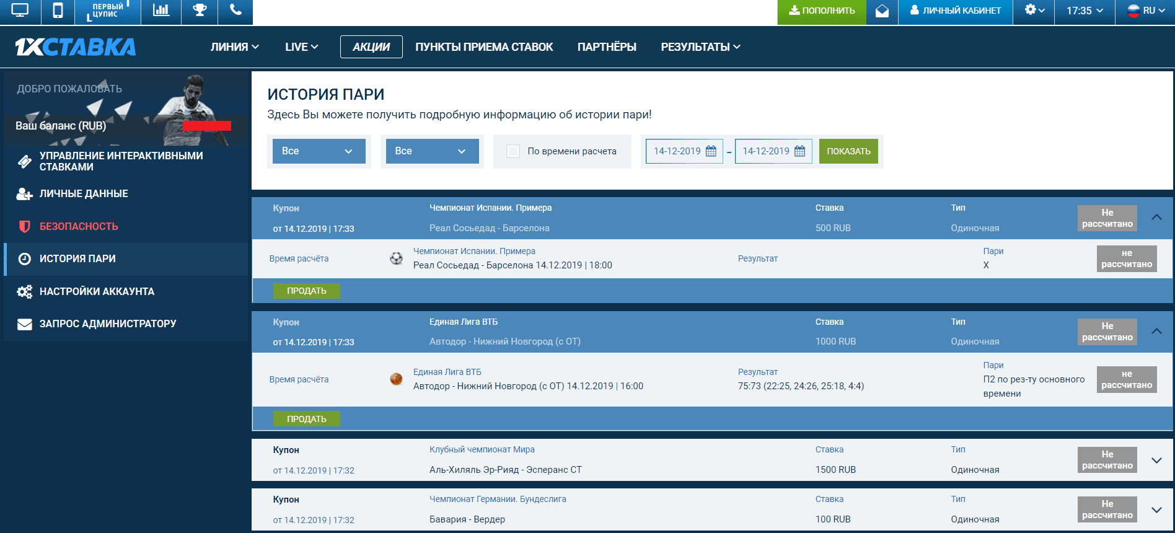This screenshot has height=533, width=1175.
Task: Click the Настройки аккаунта gears icon
Action: tap(25, 291)
